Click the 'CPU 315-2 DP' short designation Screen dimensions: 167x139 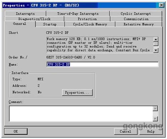(x=57, y=33)
